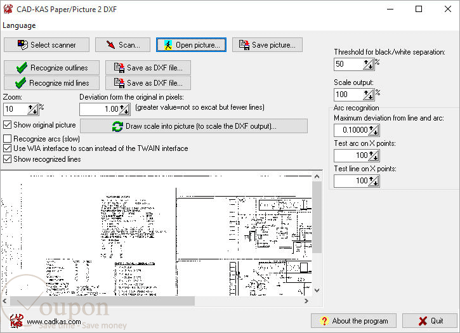Click the Test line on X points field
Viewport: 460px width, 333px height.
[x=351, y=181]
